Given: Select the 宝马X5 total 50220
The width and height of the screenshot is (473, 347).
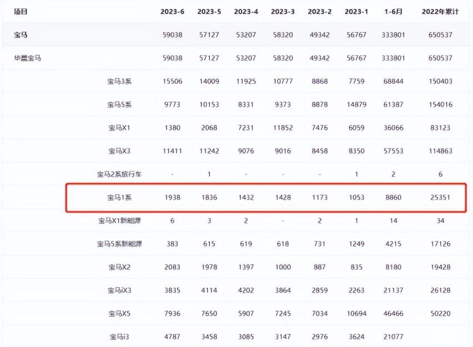Looking at the screenshot, I should (440, 314).
